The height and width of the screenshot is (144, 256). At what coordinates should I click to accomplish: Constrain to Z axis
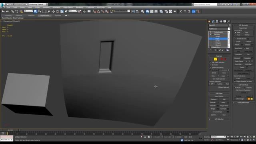[x=189, y=11]
